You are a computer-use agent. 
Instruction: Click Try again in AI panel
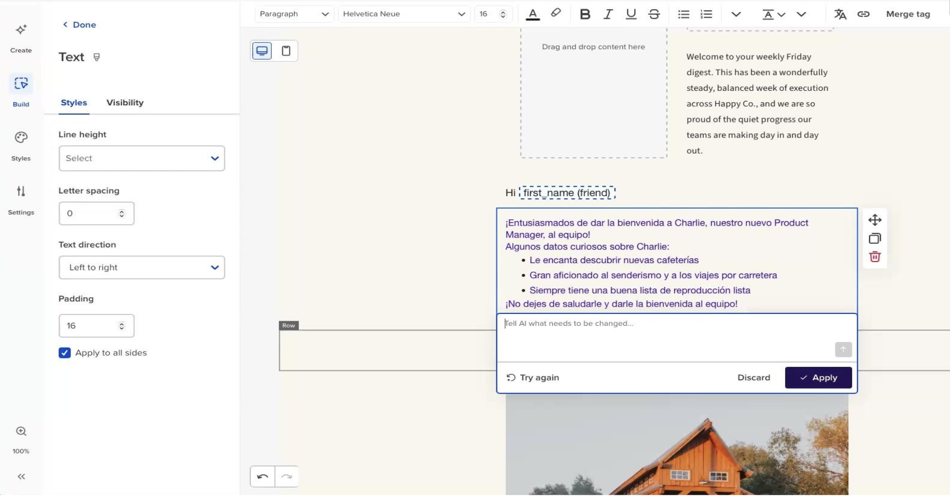(533, 378)
